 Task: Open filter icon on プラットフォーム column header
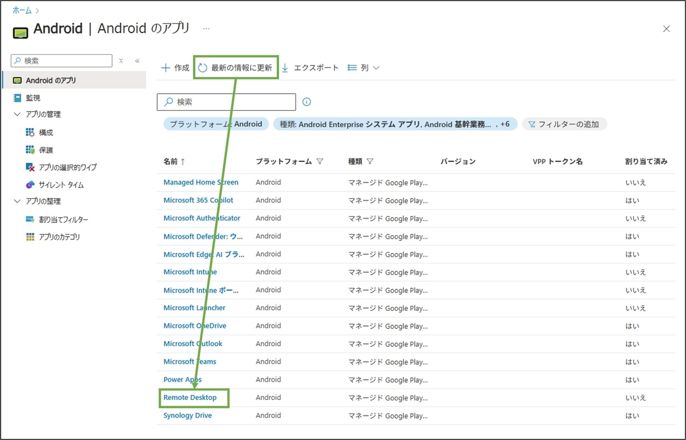pyautogui.click(x=320, y=162)
